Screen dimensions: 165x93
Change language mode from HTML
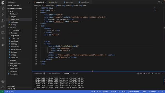(123, 92)
